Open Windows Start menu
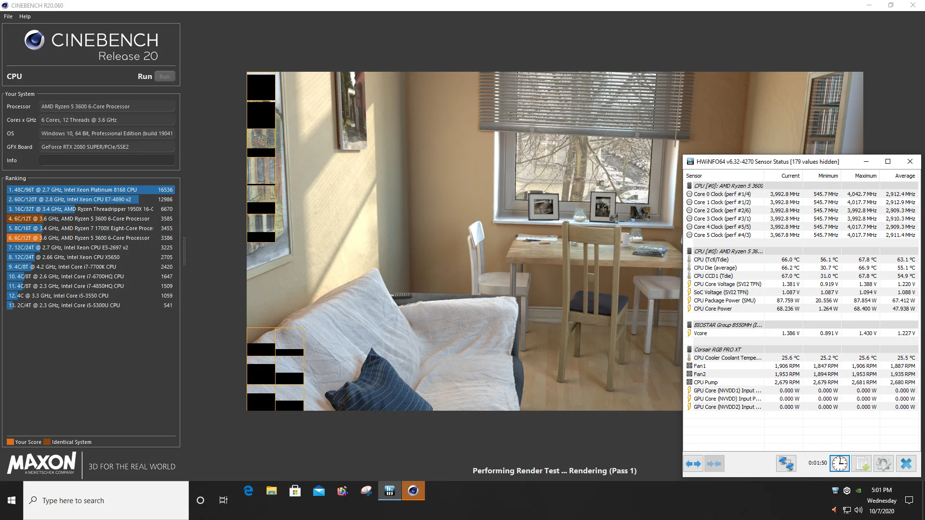 pyautogui.click(x=12, y=500)
